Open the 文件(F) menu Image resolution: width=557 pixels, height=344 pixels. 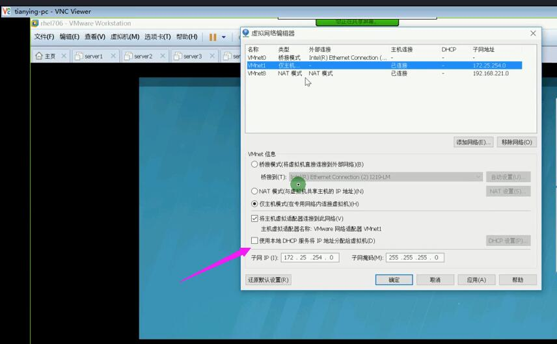click(x=44, y=36)
